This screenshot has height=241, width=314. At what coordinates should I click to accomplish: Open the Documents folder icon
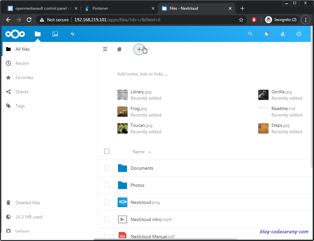[x=123, y=168]
